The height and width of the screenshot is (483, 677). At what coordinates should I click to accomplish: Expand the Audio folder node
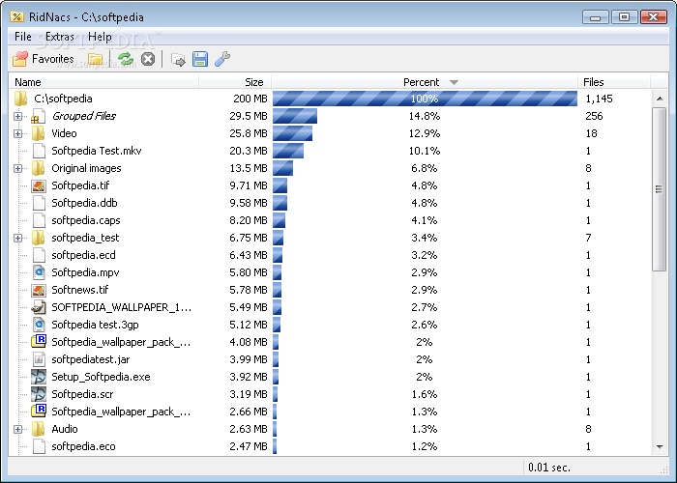click(x=17, y=429)
